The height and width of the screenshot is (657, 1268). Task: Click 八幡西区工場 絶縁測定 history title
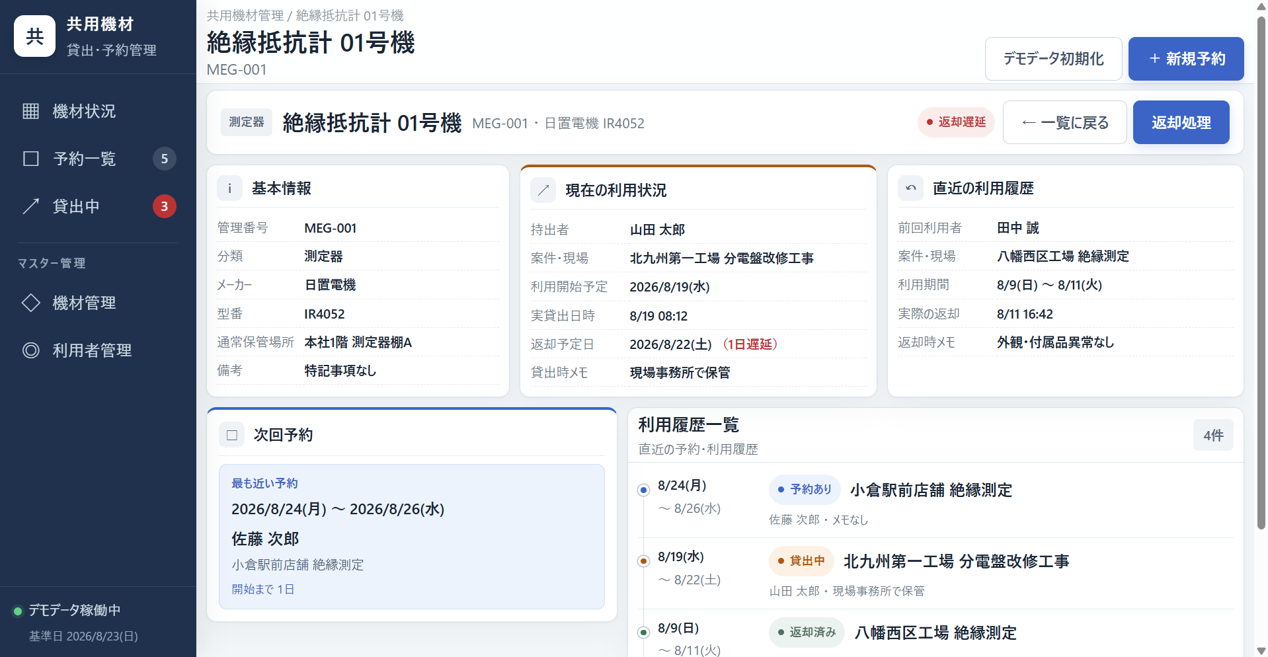935,633
